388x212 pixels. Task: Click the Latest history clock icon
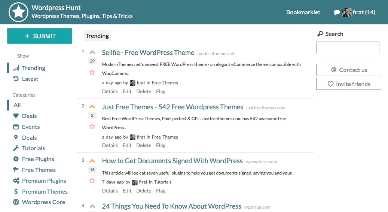(x=16, y=79)
